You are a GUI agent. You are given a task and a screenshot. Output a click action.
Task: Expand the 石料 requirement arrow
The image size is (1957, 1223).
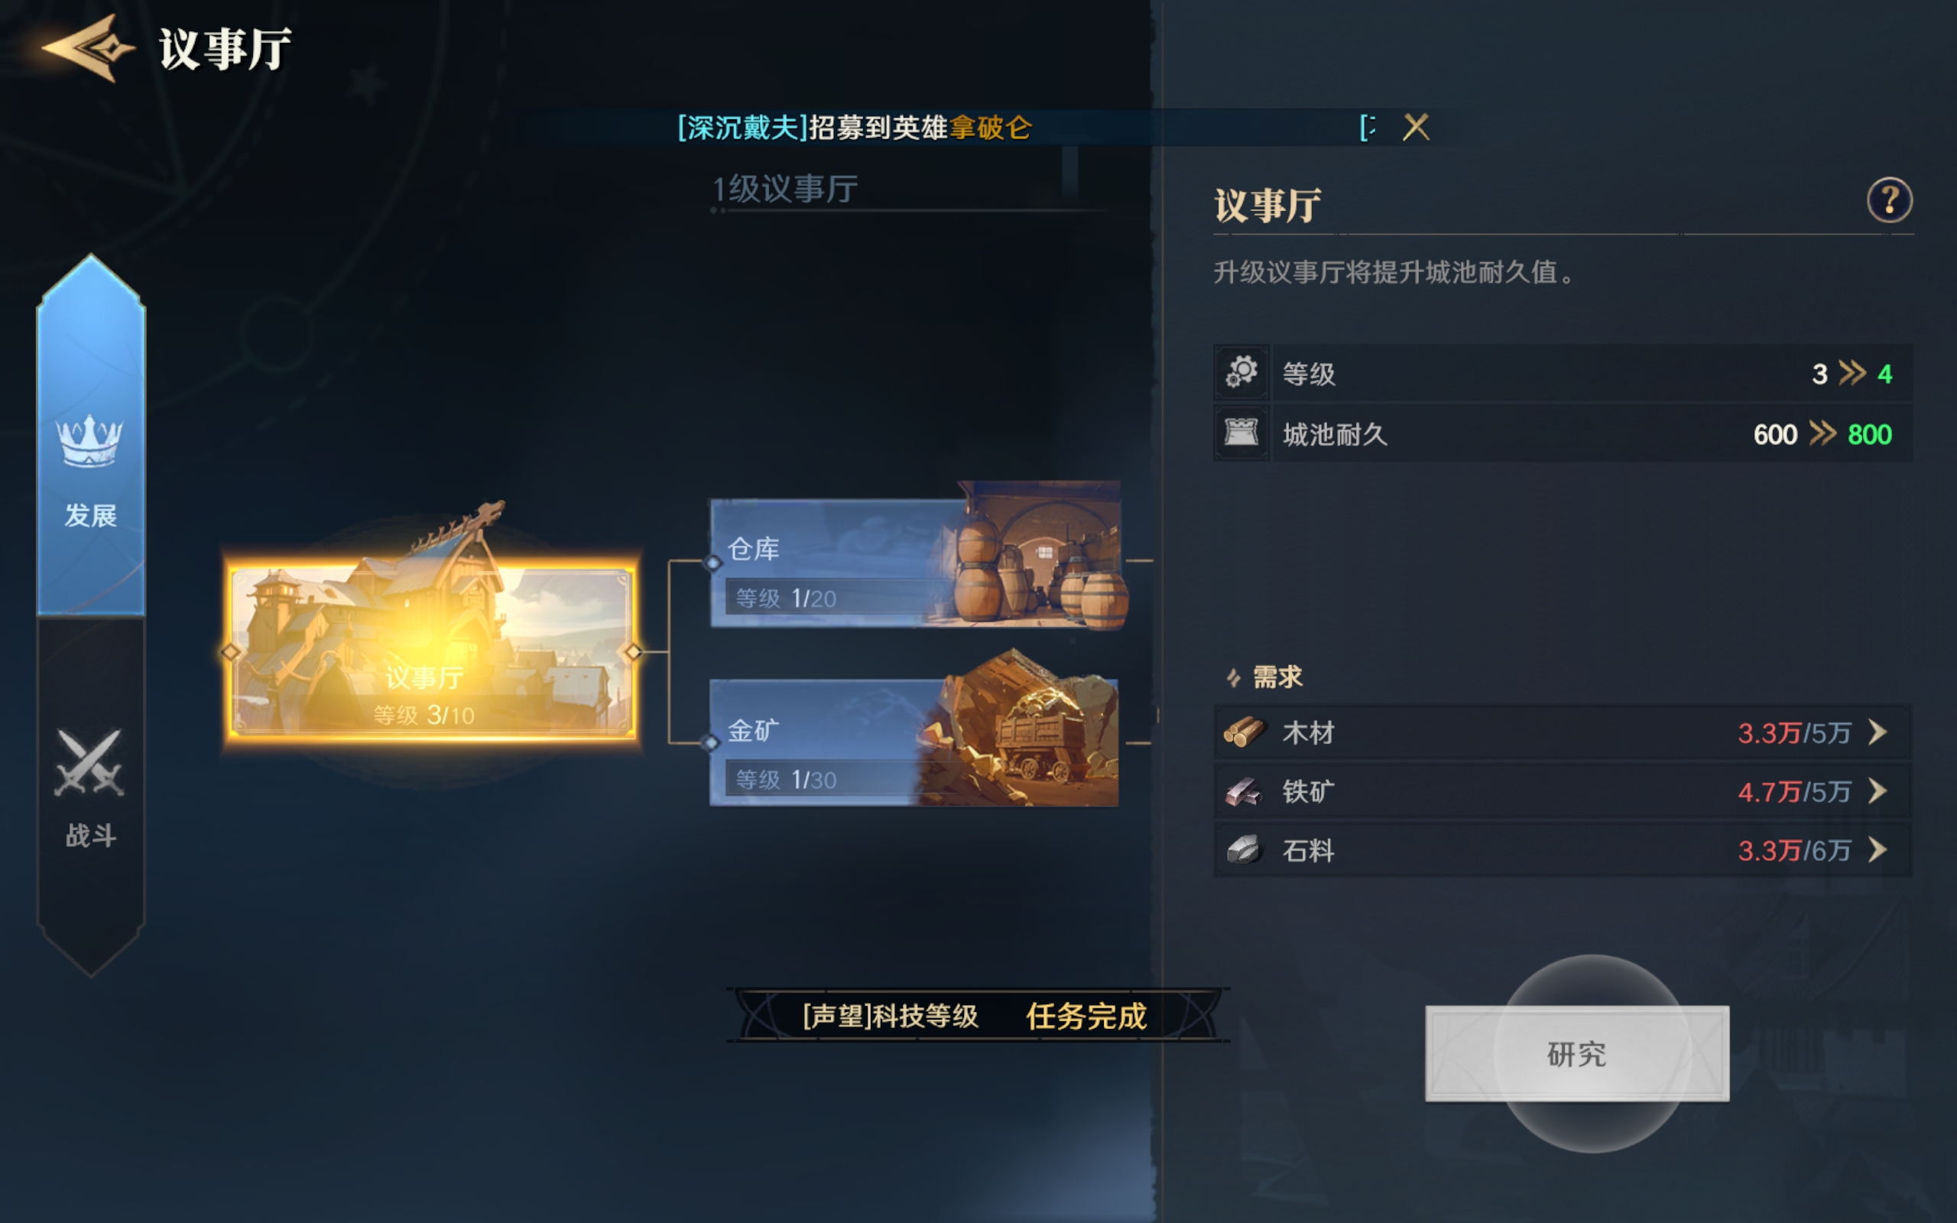point(1878,850)
